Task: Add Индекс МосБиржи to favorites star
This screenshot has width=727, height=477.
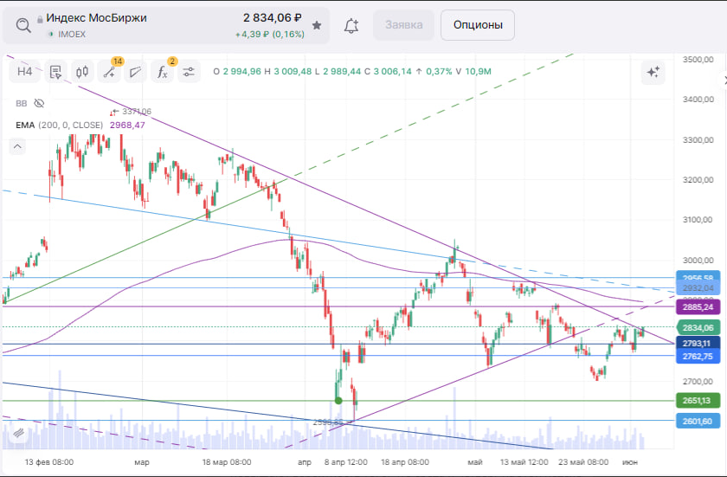Action: (x=317, y=25)
